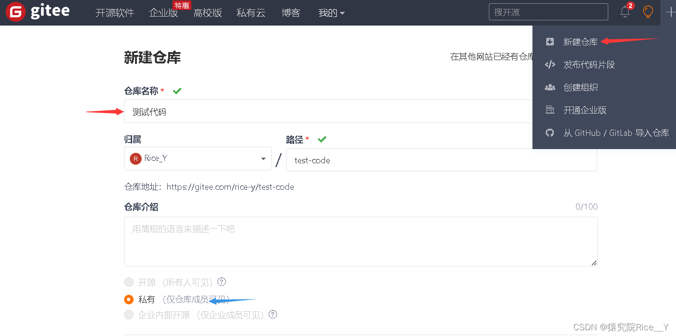Click the plus icon in top bar
The image size is (676, 336).
coord(670,13)
